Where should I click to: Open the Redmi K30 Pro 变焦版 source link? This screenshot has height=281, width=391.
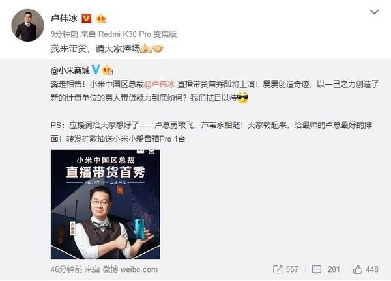pos(138,34)
